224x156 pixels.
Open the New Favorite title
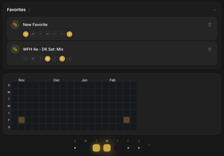click(x=35, y=25)
